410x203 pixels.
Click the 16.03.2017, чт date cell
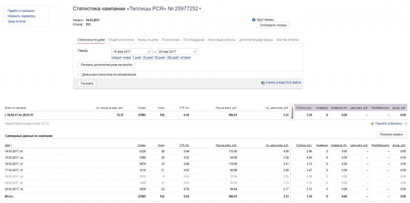point(14,164)
